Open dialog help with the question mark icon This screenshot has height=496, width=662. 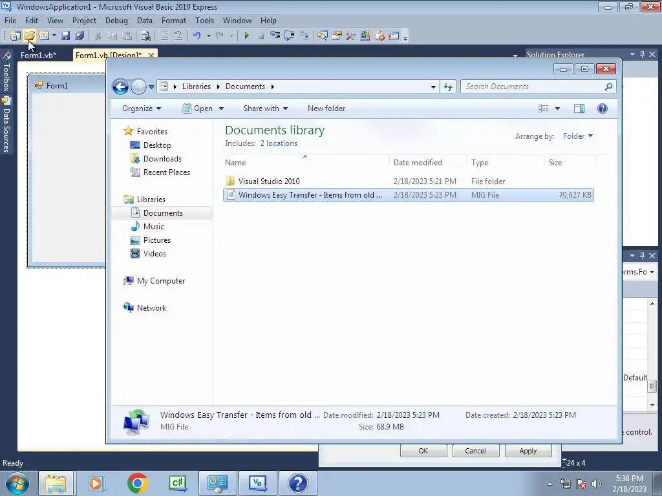603,108
